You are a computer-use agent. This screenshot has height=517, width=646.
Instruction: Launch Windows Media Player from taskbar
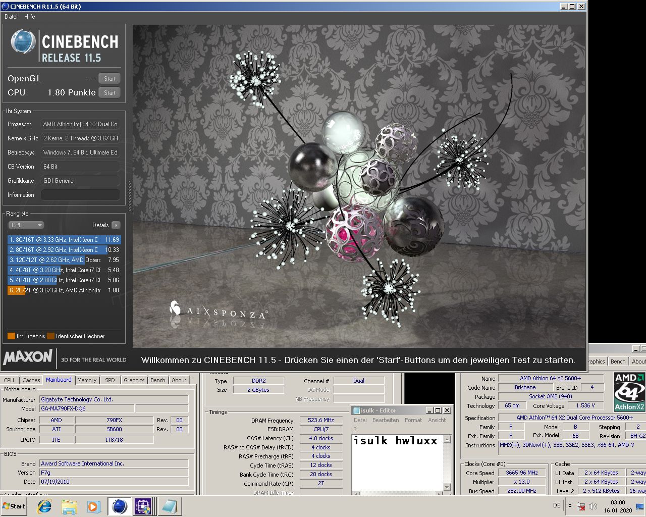pos(93,506)
